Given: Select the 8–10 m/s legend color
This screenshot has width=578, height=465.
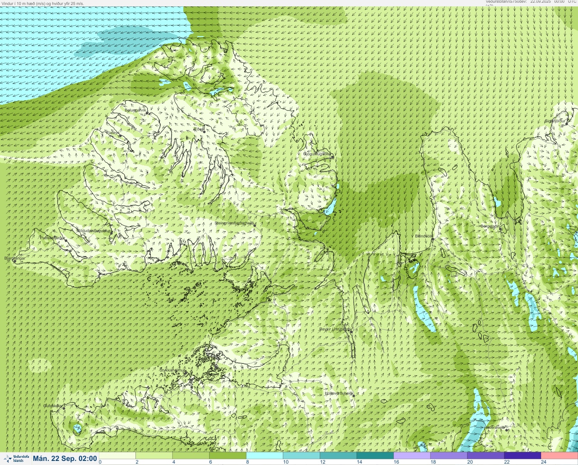Looking at the screenshot, I should pos(265,456).
